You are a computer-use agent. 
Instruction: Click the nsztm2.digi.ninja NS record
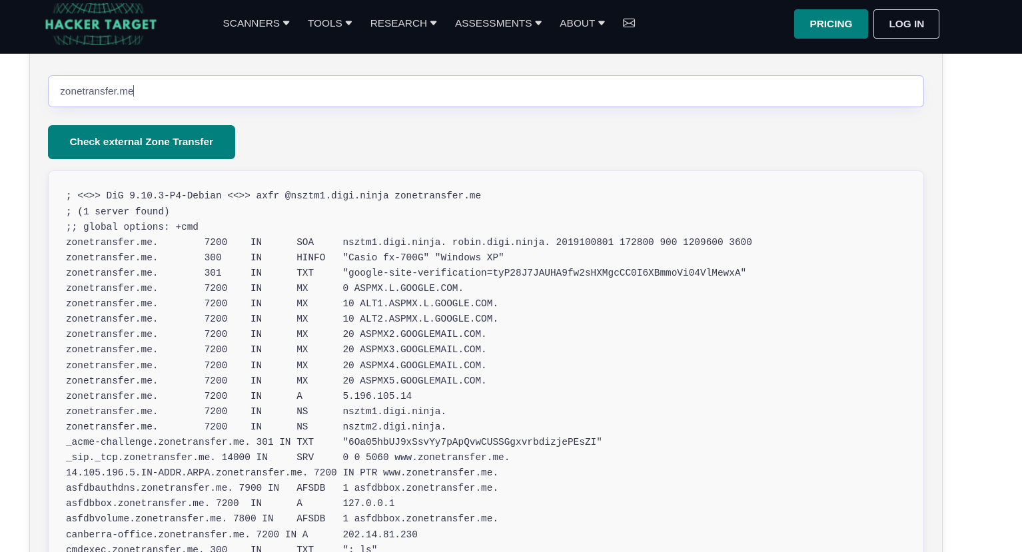[x=394, y=427]
